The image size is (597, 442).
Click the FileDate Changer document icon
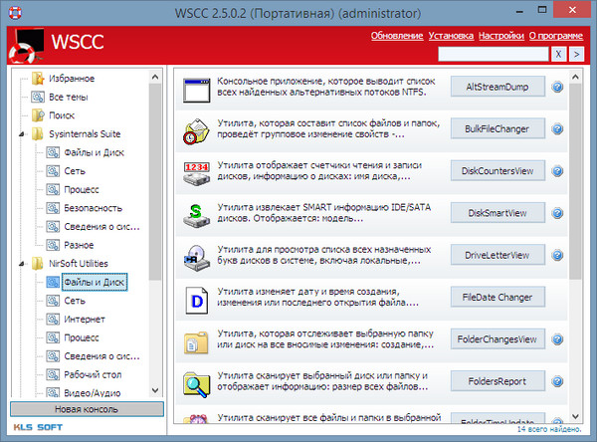195,297
